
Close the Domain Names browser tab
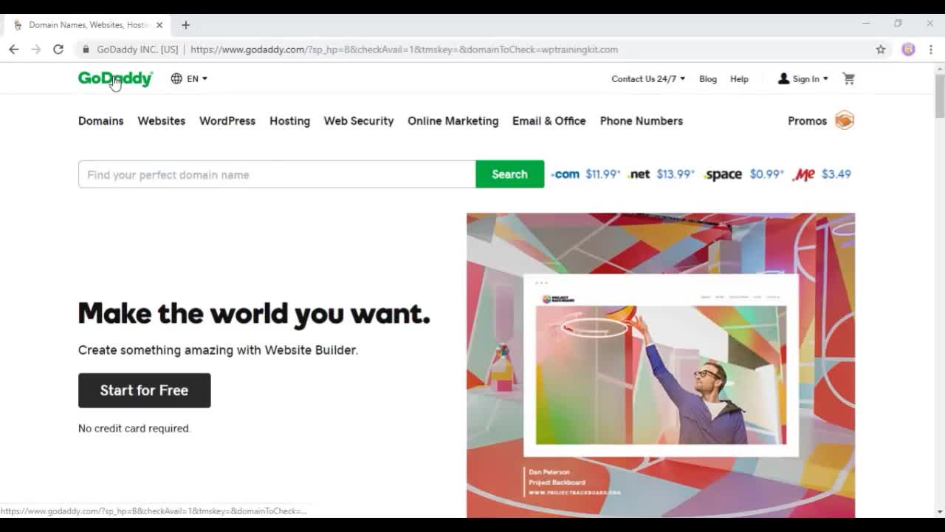(159, 24)
